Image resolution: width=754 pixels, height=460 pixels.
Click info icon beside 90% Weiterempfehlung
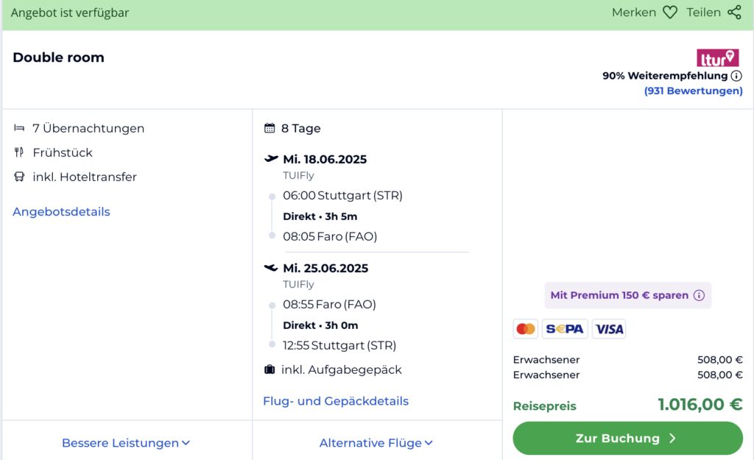(736, 76)
